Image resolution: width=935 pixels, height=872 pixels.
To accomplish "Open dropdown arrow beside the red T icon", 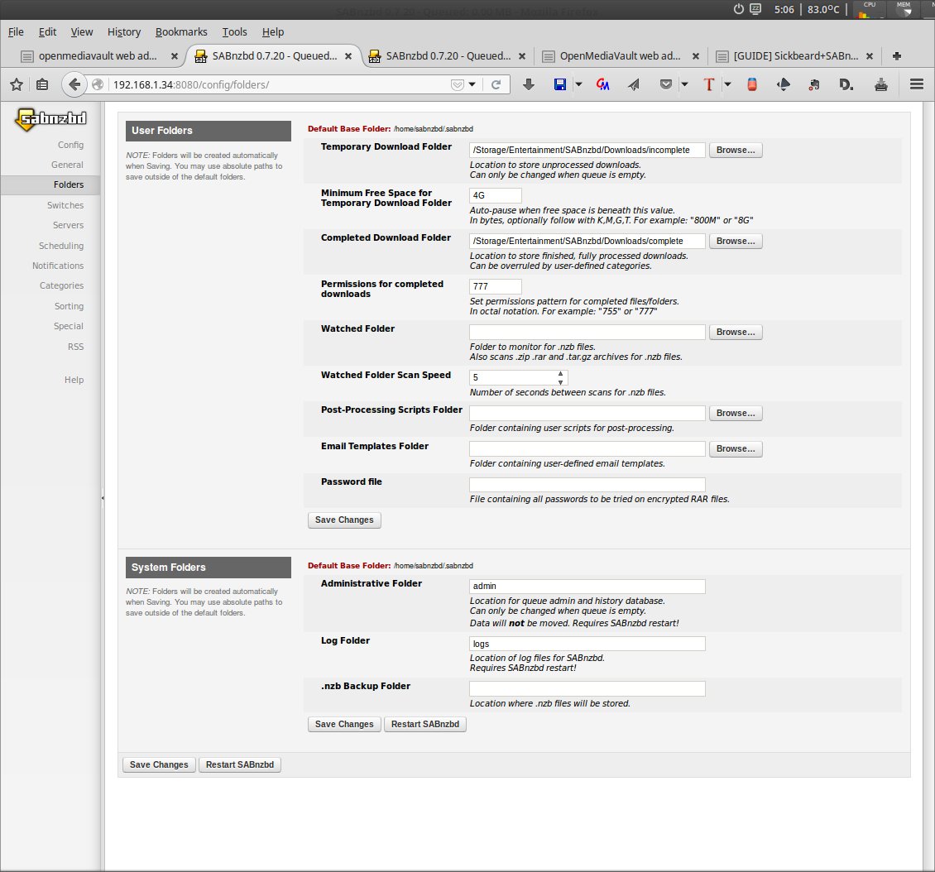I will [x=727, y=84].
